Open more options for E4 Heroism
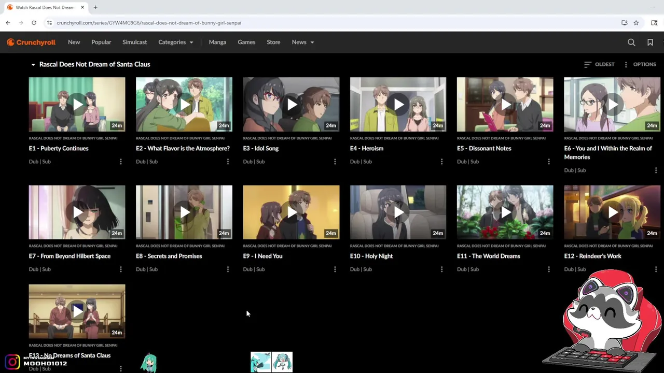The width and height of the screenshot is (664, 373). click(441, 162)
